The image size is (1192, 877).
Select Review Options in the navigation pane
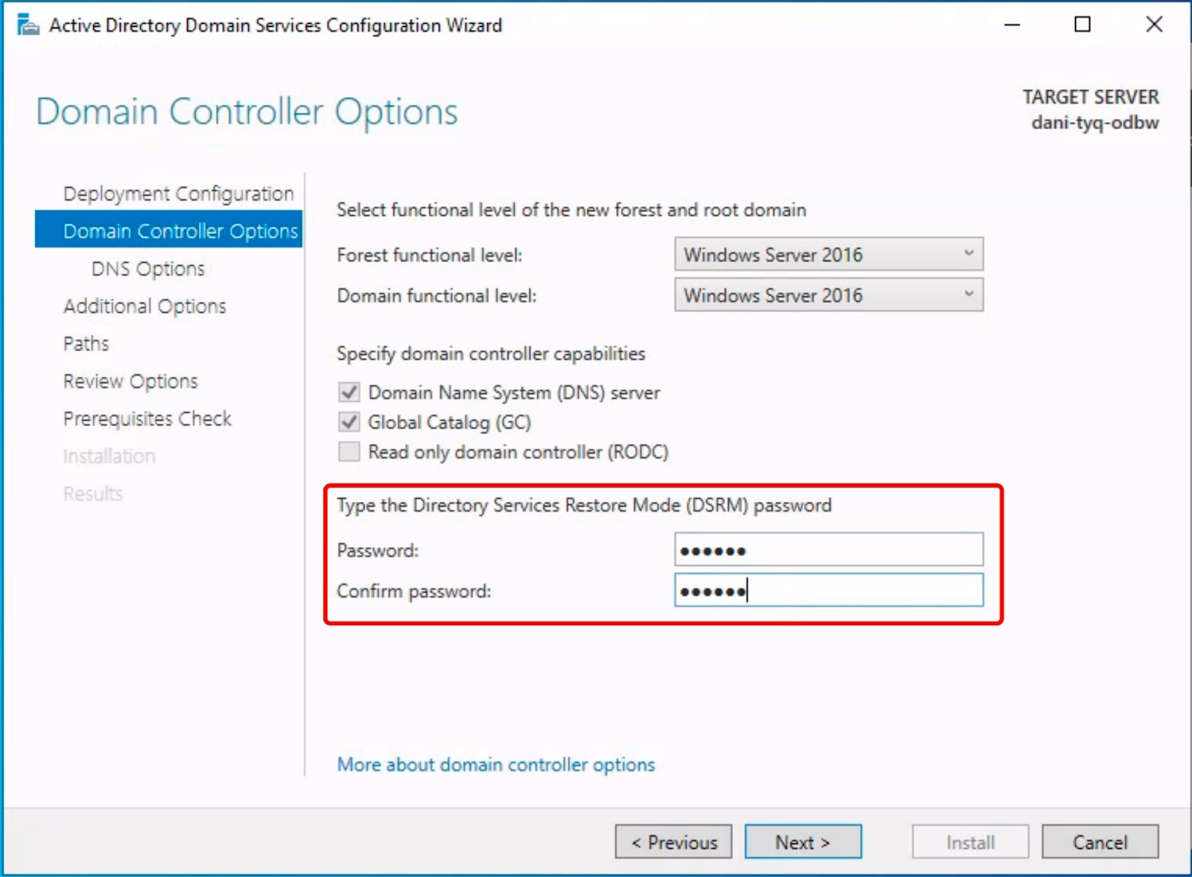point(130,381)
